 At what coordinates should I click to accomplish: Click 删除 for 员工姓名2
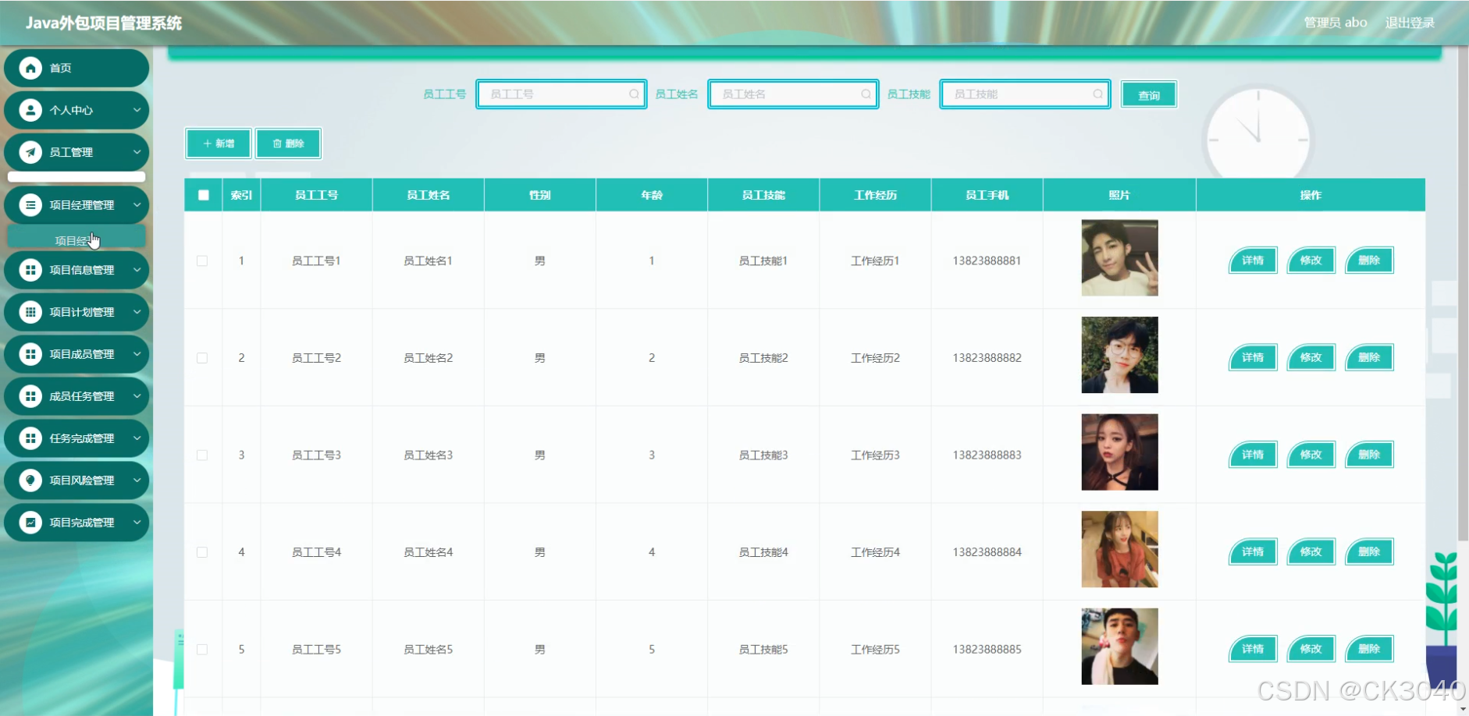1369,358
